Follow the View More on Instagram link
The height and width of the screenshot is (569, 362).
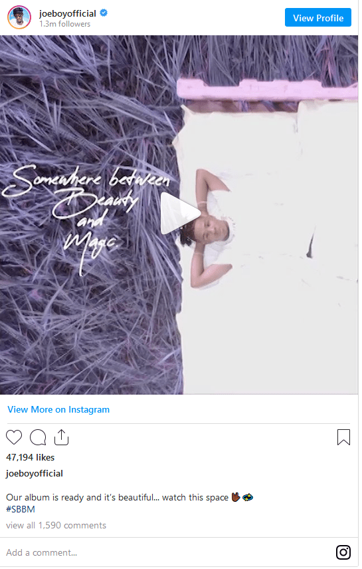pos(58,409)
